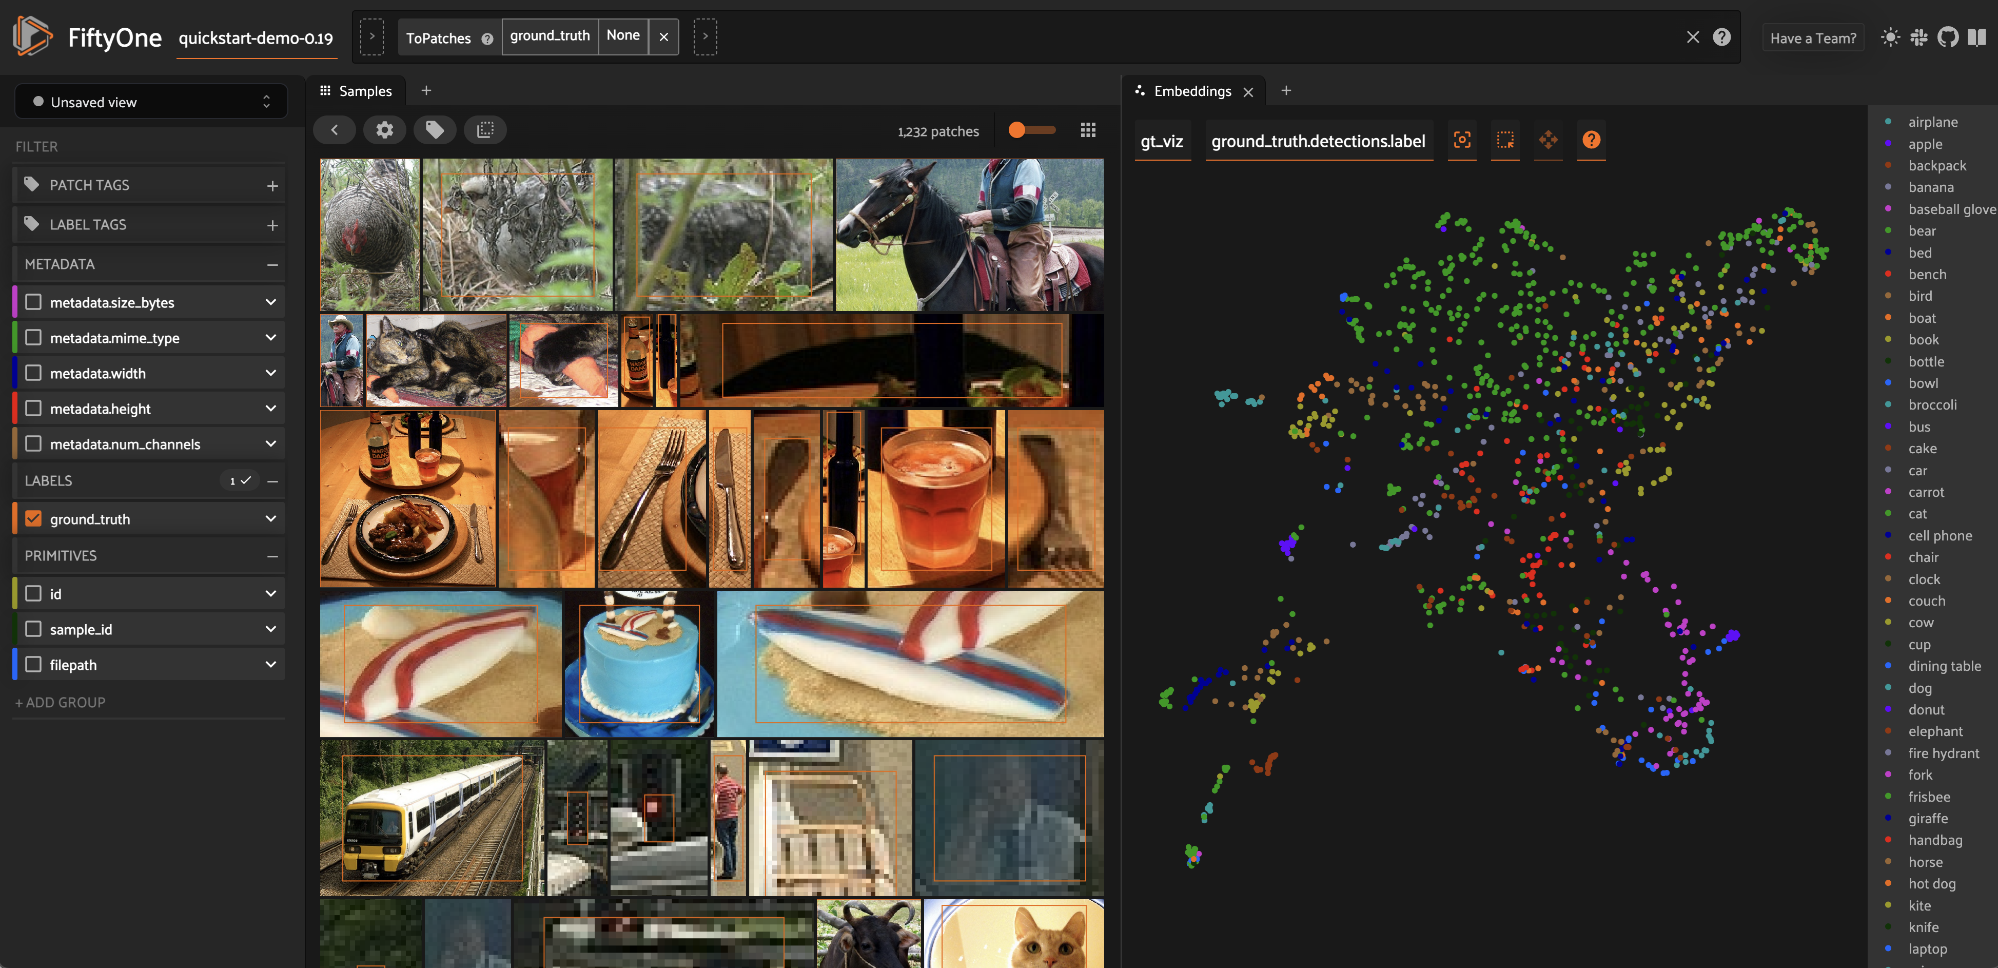Activate the lasso selection icon in Embeddings
This screenshot has width=1998, height=968.
pos(1505,140)
